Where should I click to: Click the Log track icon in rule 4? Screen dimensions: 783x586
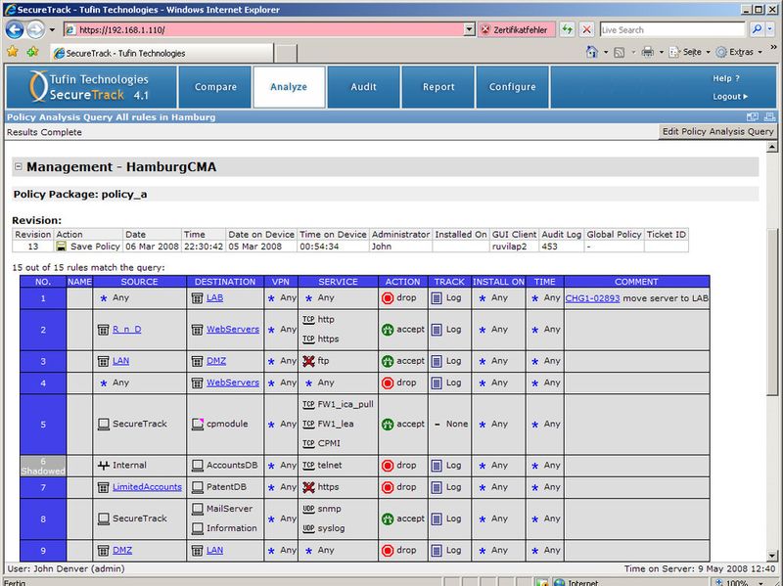(437, 383)
